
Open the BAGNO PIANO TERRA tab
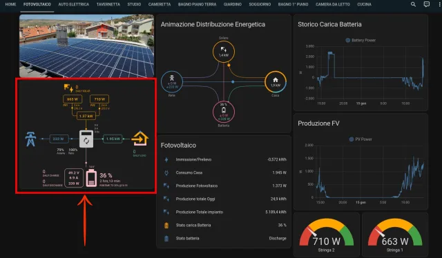tap(197, 4)
